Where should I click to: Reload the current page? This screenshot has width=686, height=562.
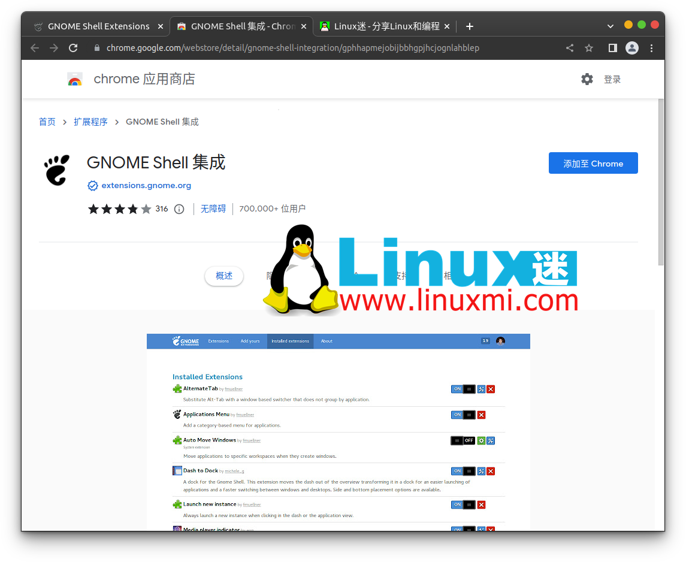[73, 48]
